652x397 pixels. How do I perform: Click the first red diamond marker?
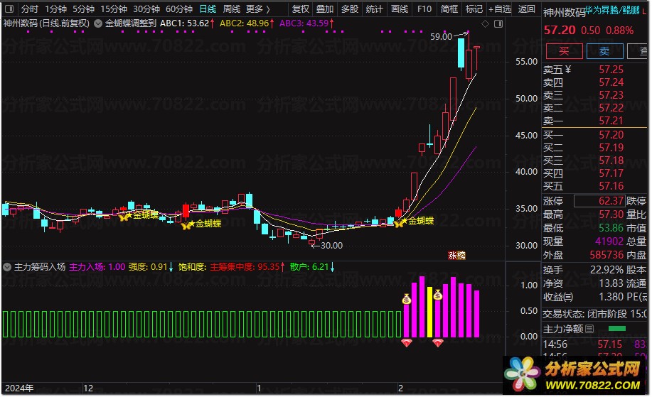406,342
